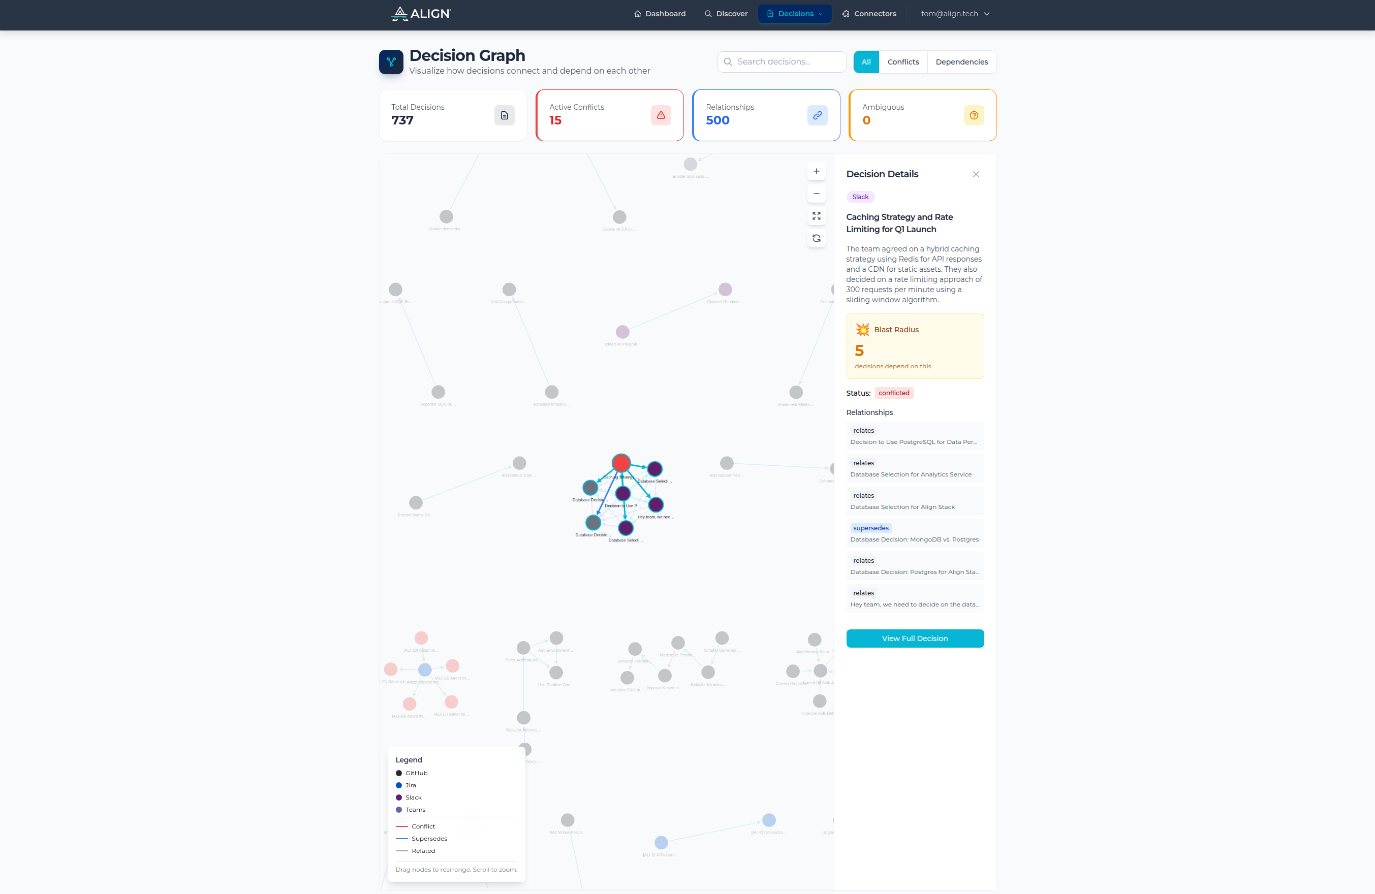The width and height of the screenshot is (1375, 894).
Task: Open the Hey team, we need relationship
Action: tap(915, 598)
